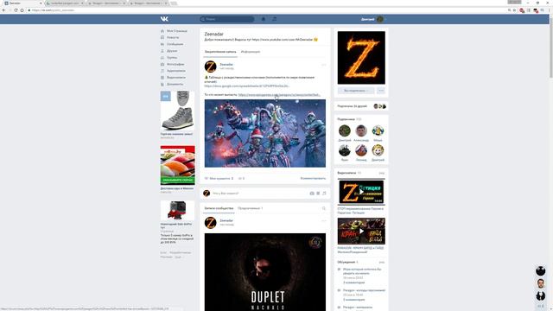Image resolution: width=553 pixels, height=311 pixels.
Task: Click the camera icon beside Фотографии
Action: (x=162, y=64)
